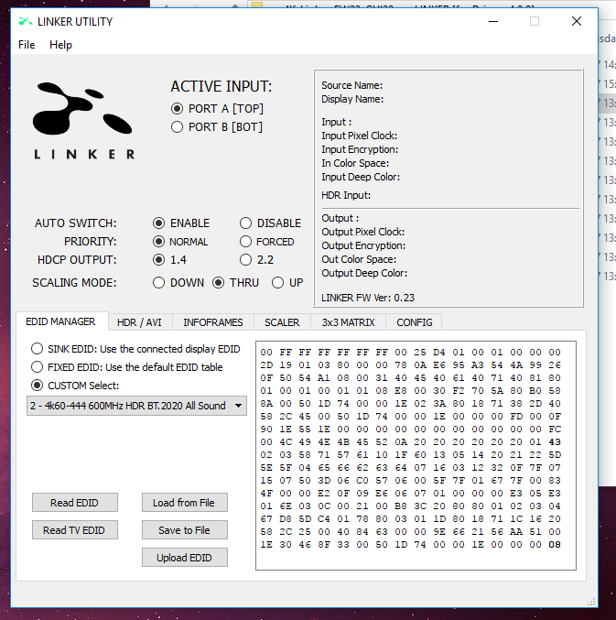Screen dimensions: 616x620
Task: Click the Linker logo in the title bar
Action: [x=24, y=22]
